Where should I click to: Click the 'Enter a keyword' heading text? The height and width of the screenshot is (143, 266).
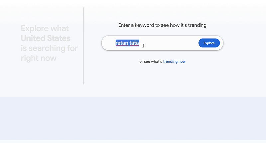coord(162,25)
